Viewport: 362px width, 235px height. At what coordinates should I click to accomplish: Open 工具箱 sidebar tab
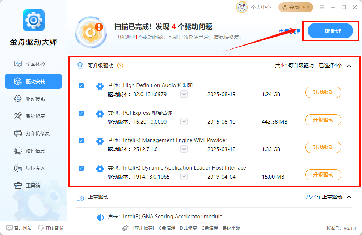(x=33, y=185)
